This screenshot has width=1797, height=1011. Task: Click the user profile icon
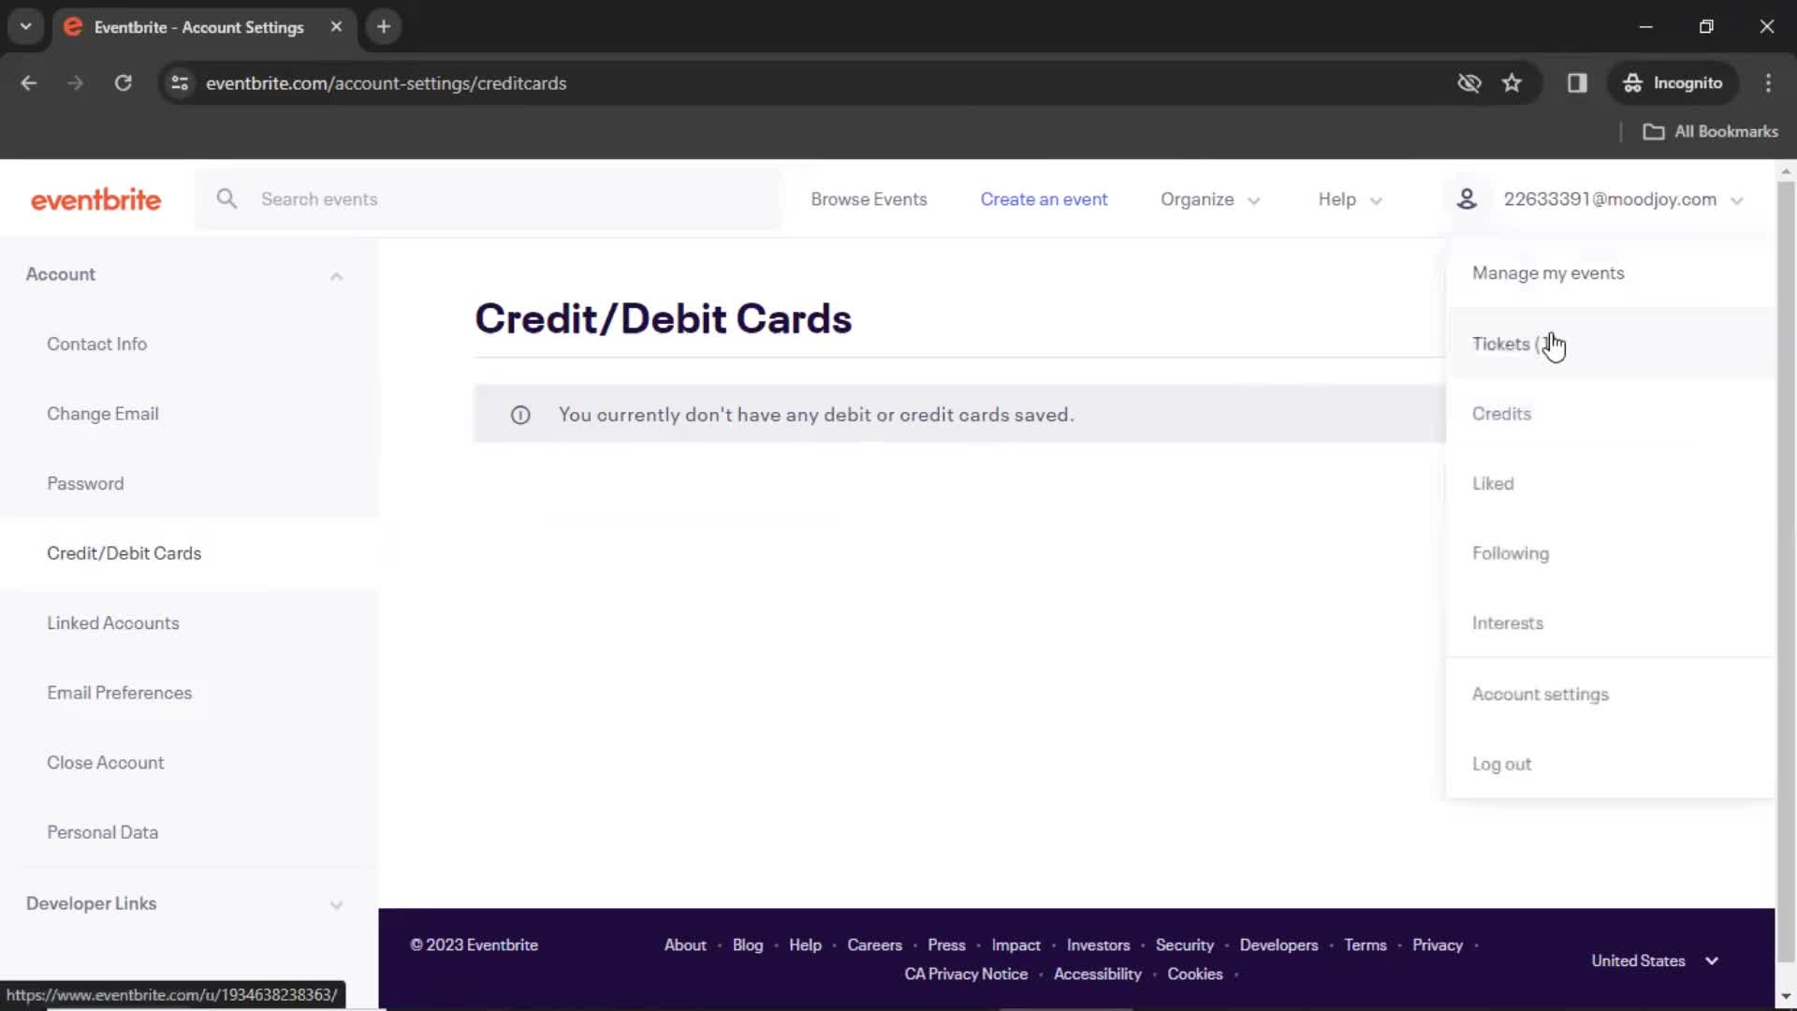(1467, 198)
